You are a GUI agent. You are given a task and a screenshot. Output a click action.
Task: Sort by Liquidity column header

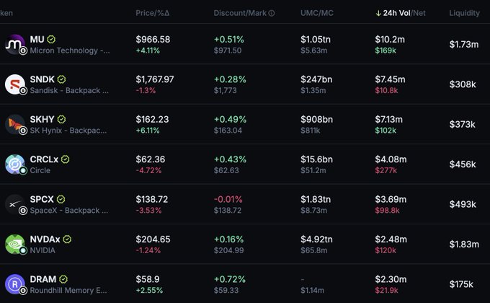[464, 13]
